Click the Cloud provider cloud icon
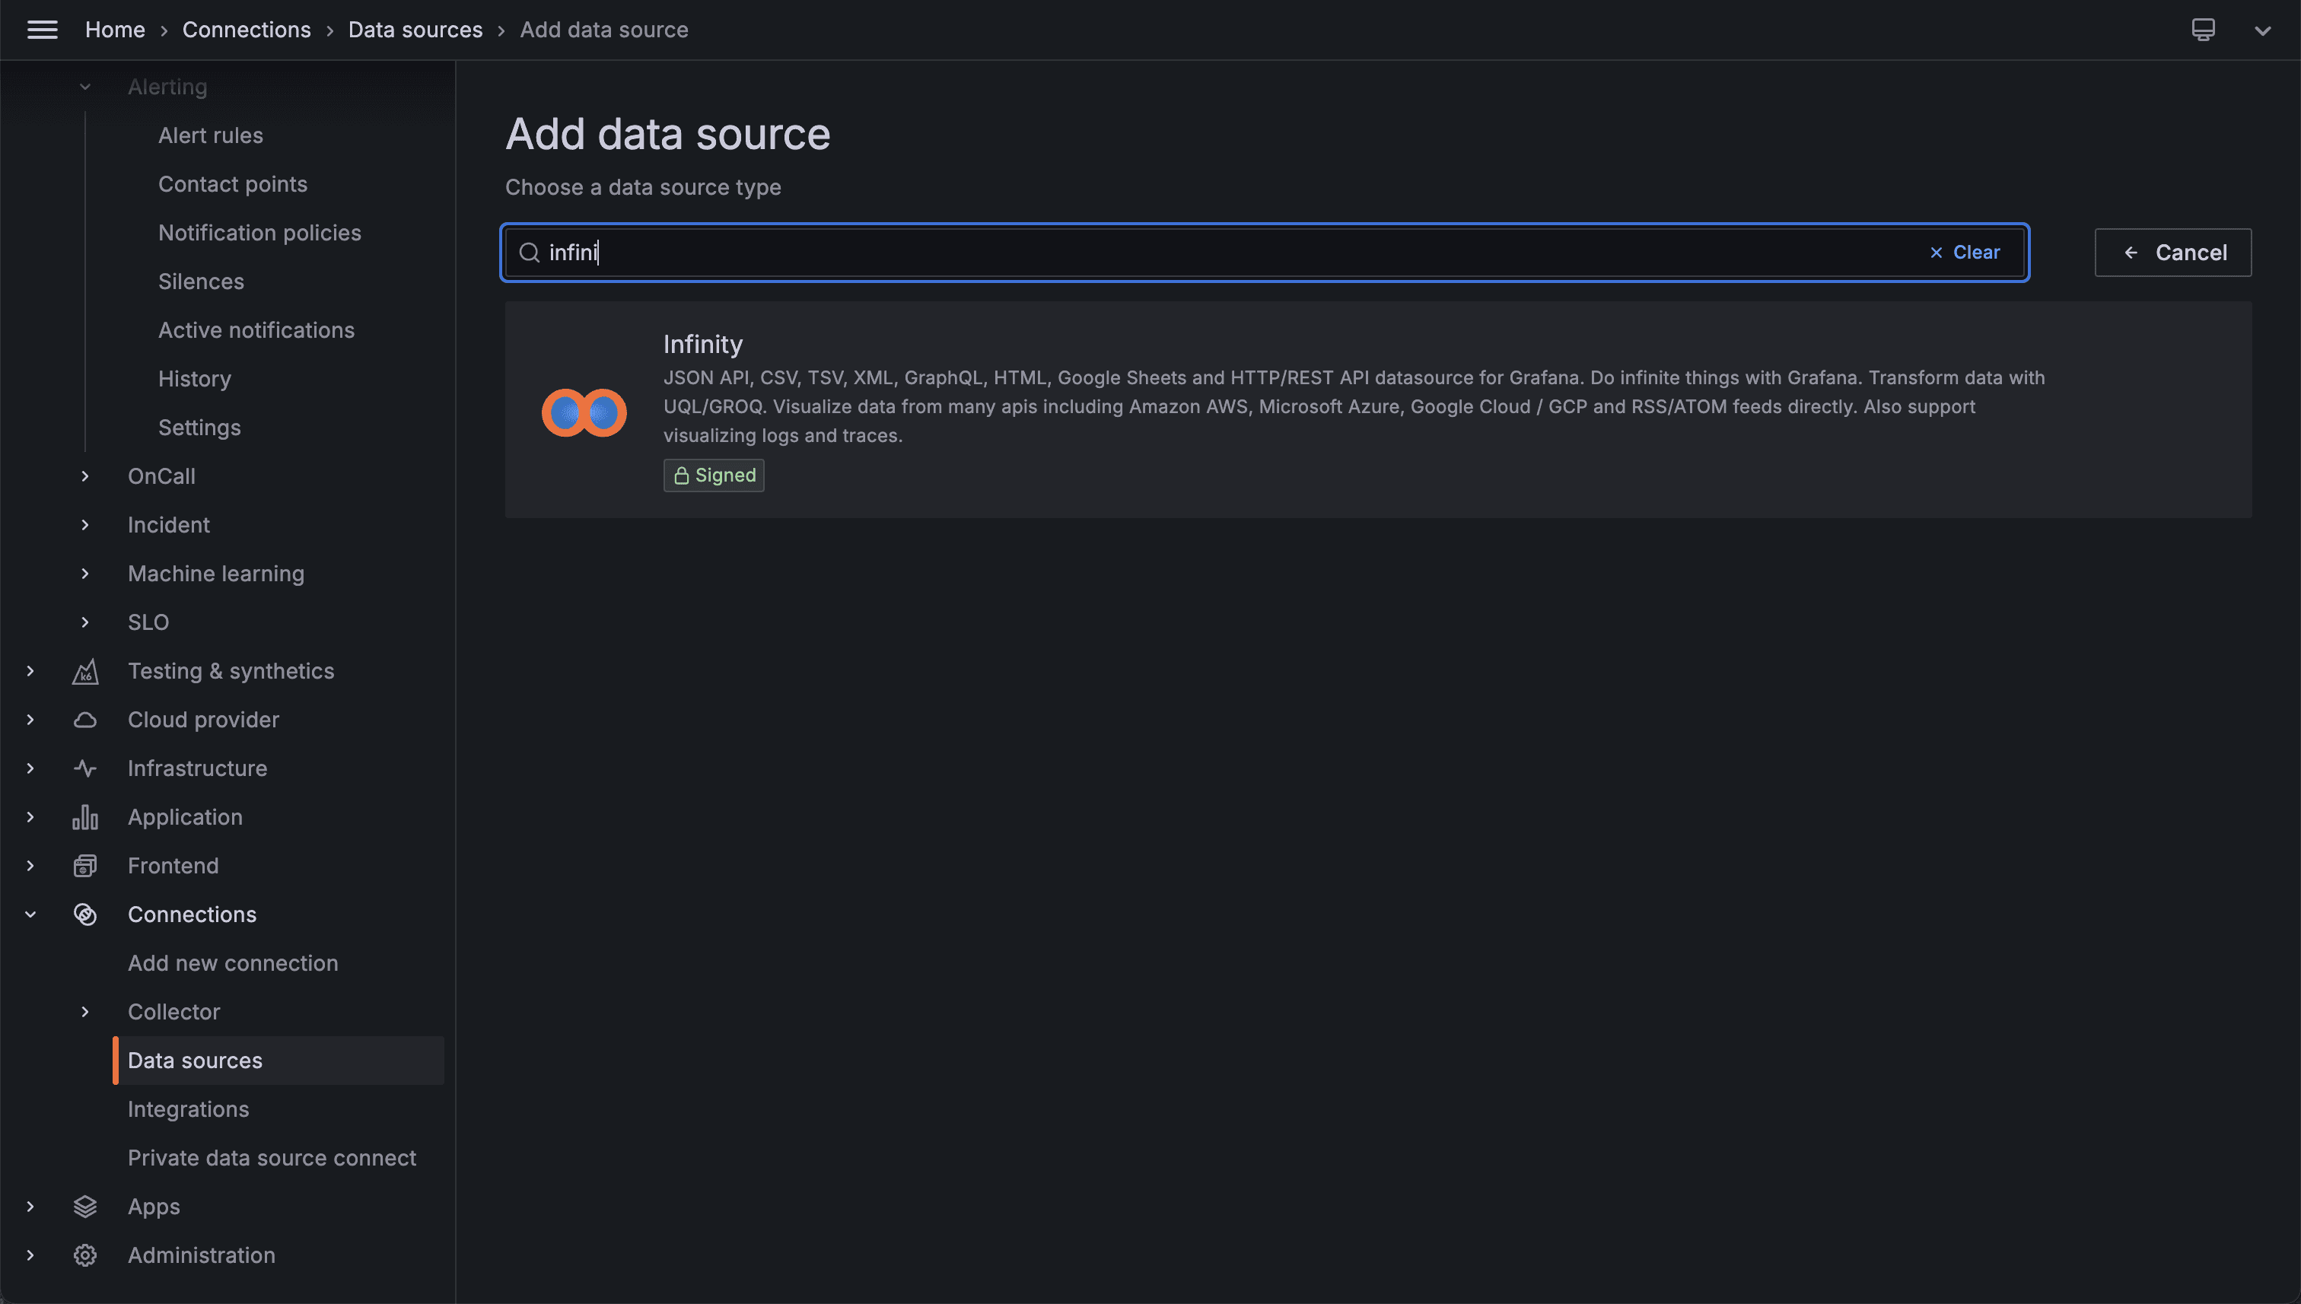The width and height of the screenshot is (2301, 1304). click(x=85, y=719)
